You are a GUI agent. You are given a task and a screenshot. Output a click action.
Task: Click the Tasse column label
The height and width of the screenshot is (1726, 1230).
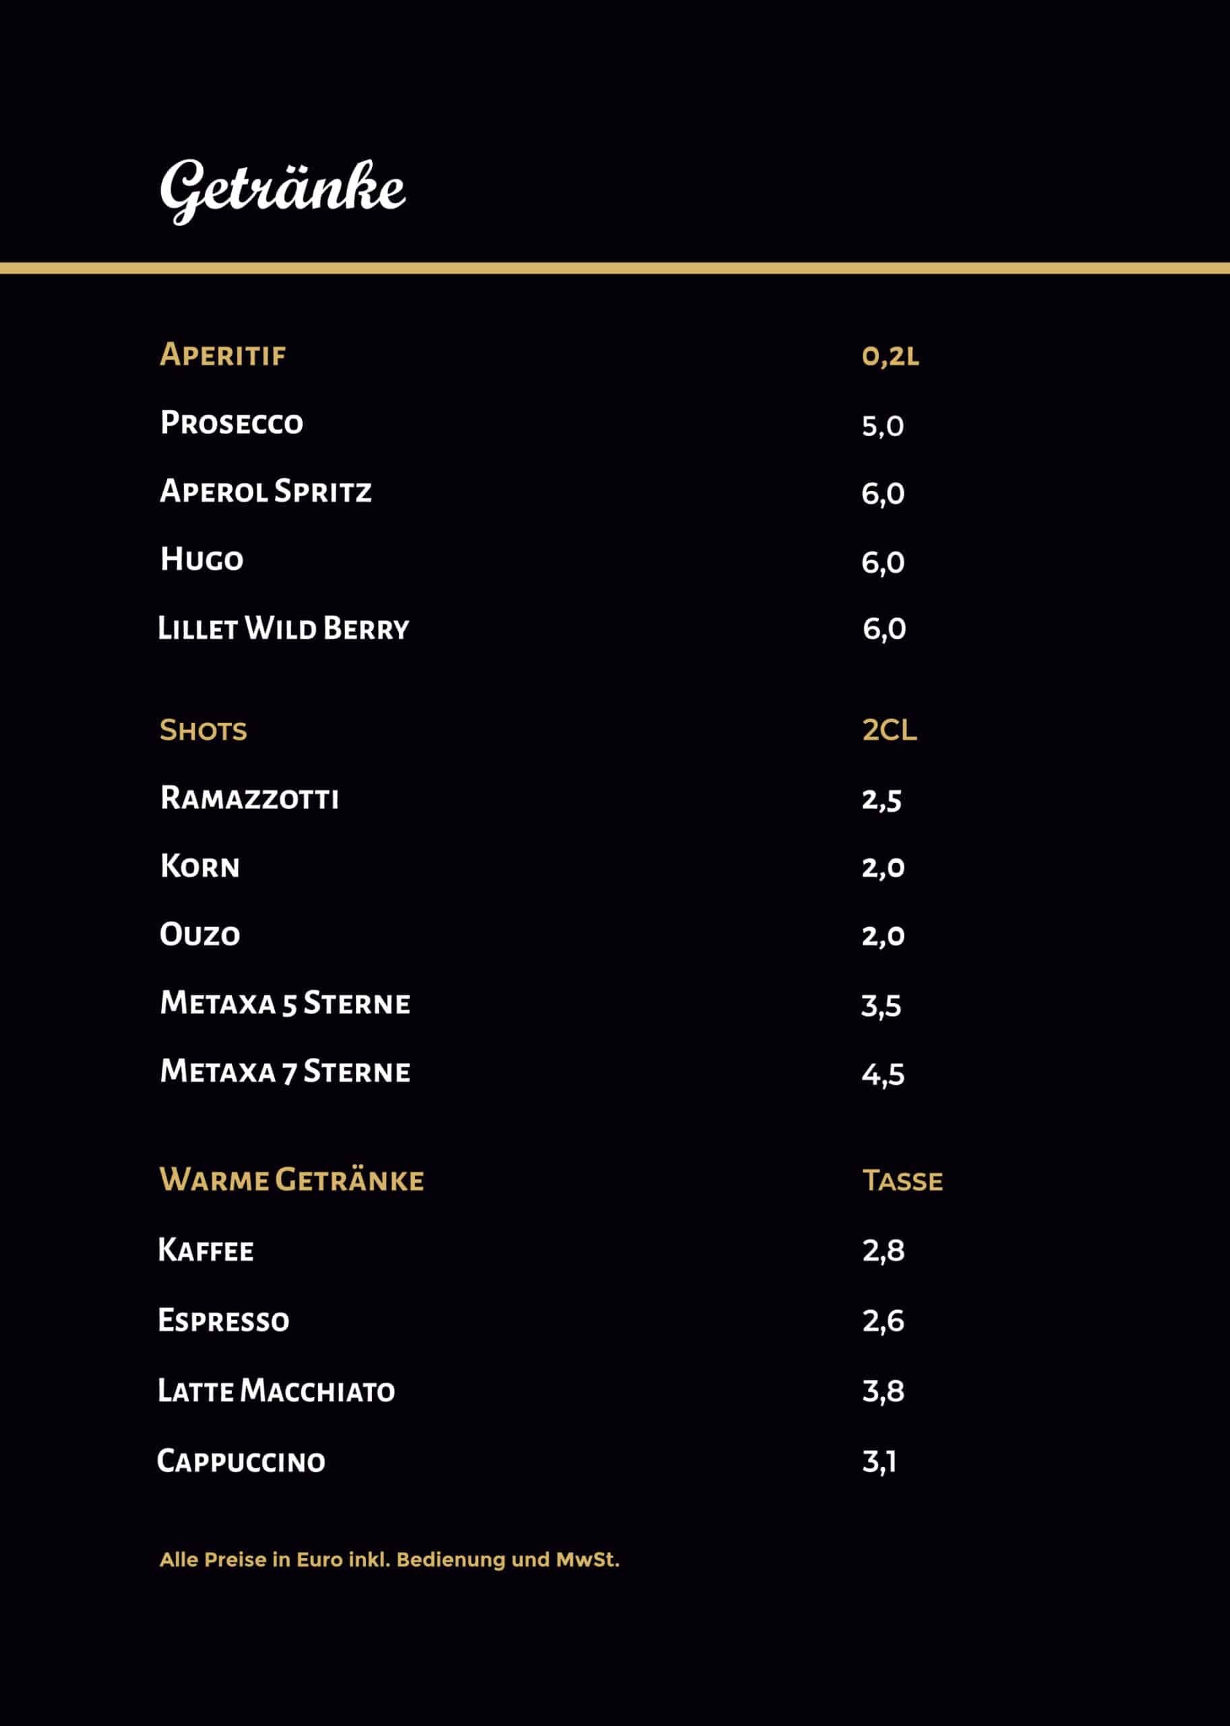[902, 1181]
